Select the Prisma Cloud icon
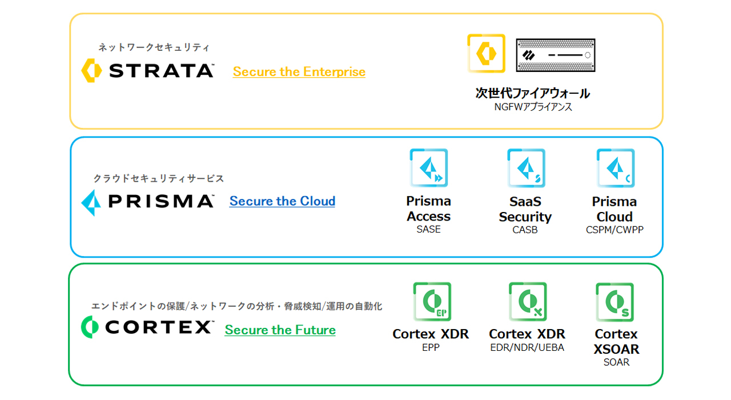The image size is (731, 400). click(x=615, y=168)
